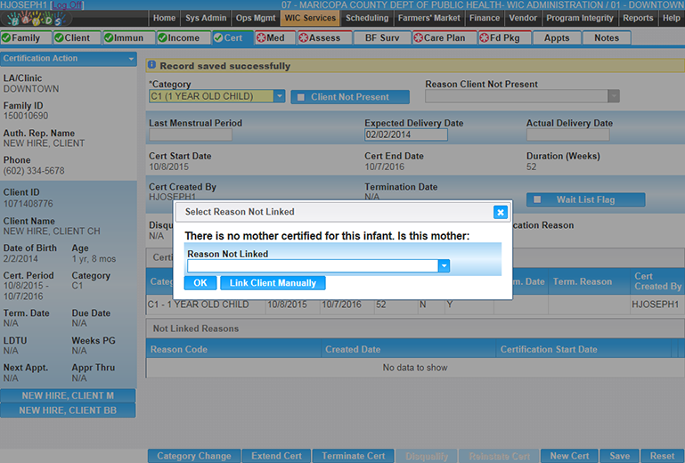Image resolution: width=685 pixels, height=463 pixels.
Task: Click the green checkmark icon on Client tab
Action: point(59,38)
